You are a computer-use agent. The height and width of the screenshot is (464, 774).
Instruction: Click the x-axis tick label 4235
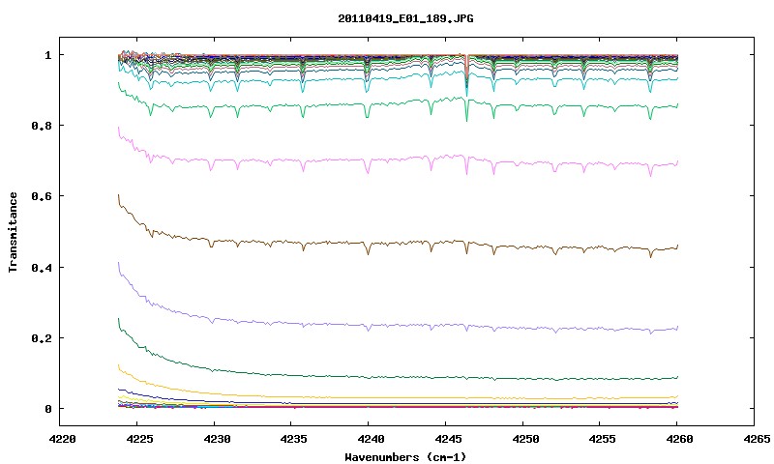[294, 439]
